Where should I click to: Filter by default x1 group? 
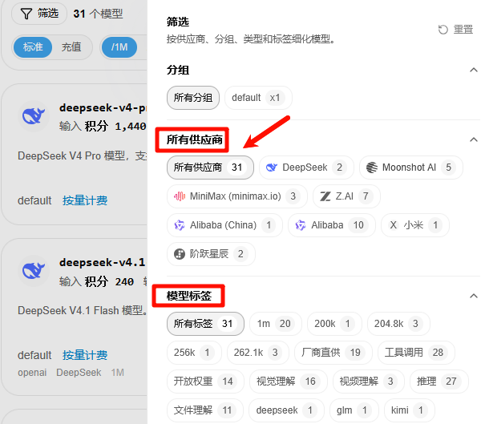coord(258,98)
